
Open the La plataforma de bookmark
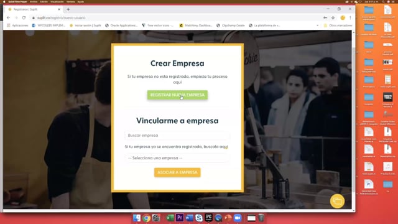tap(264, 26)
